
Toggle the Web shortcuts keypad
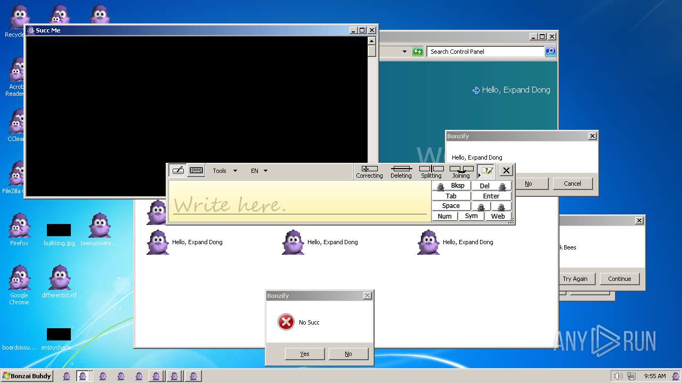(498, 216)
